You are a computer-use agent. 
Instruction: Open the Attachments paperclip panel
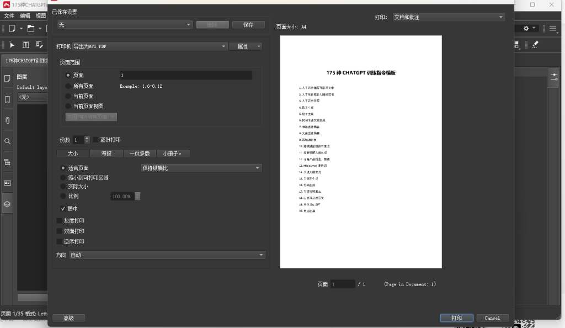(8, 120)
